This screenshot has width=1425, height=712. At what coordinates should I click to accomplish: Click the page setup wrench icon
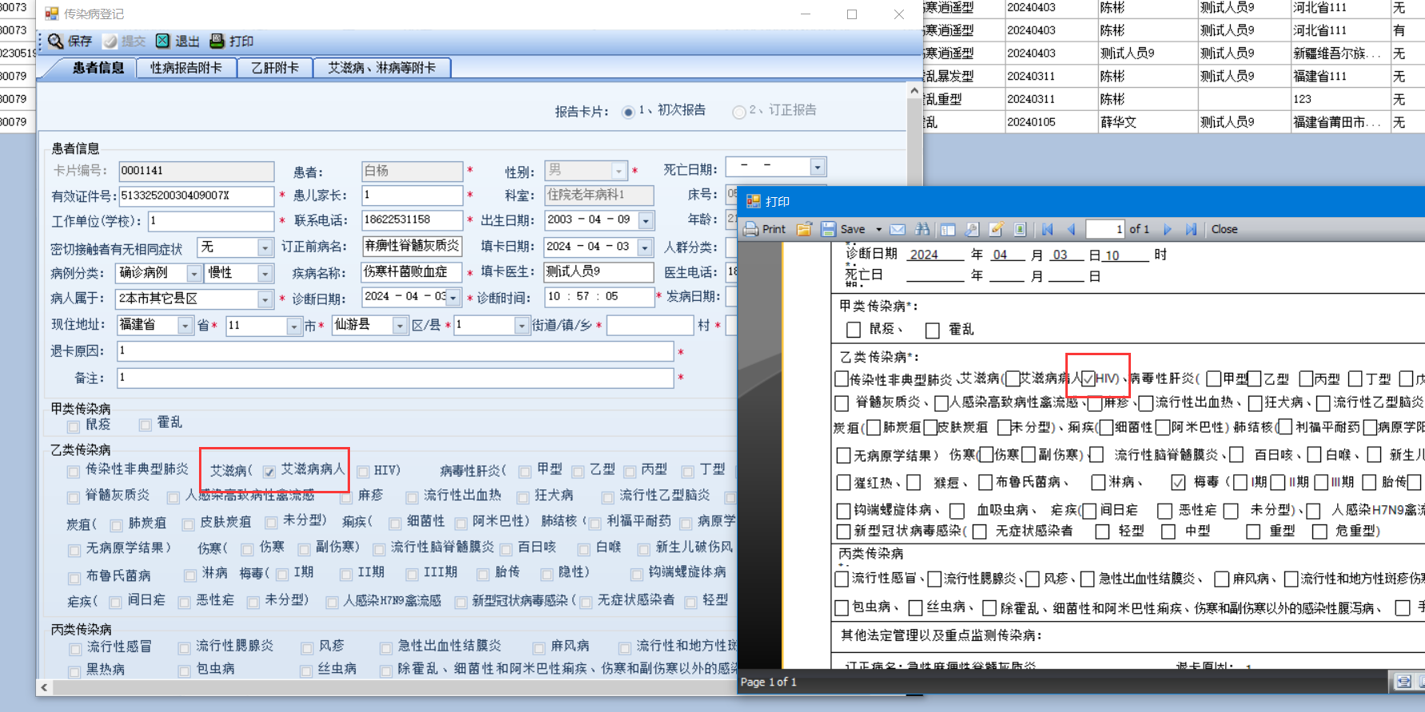(972, 229)
